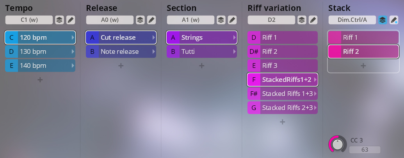Expand the Tutti section arrow

[x=234, y=51]
